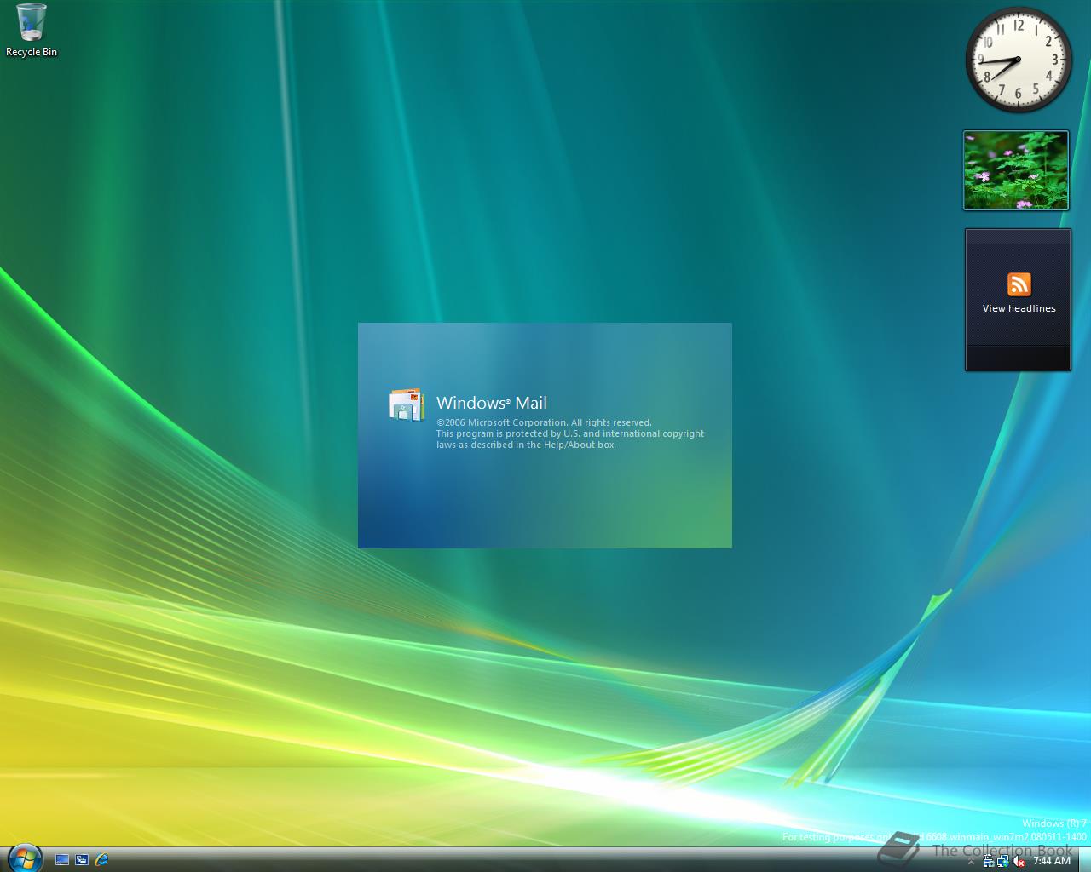Click the Windows Mail splash icon
The width and height of the screenshot is (1091, 872).
tap(407, 404)
